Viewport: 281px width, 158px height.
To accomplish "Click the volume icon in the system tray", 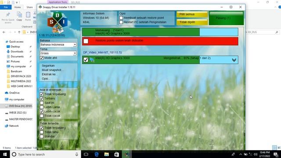I will pyautogui.click(x=256, y=154).
